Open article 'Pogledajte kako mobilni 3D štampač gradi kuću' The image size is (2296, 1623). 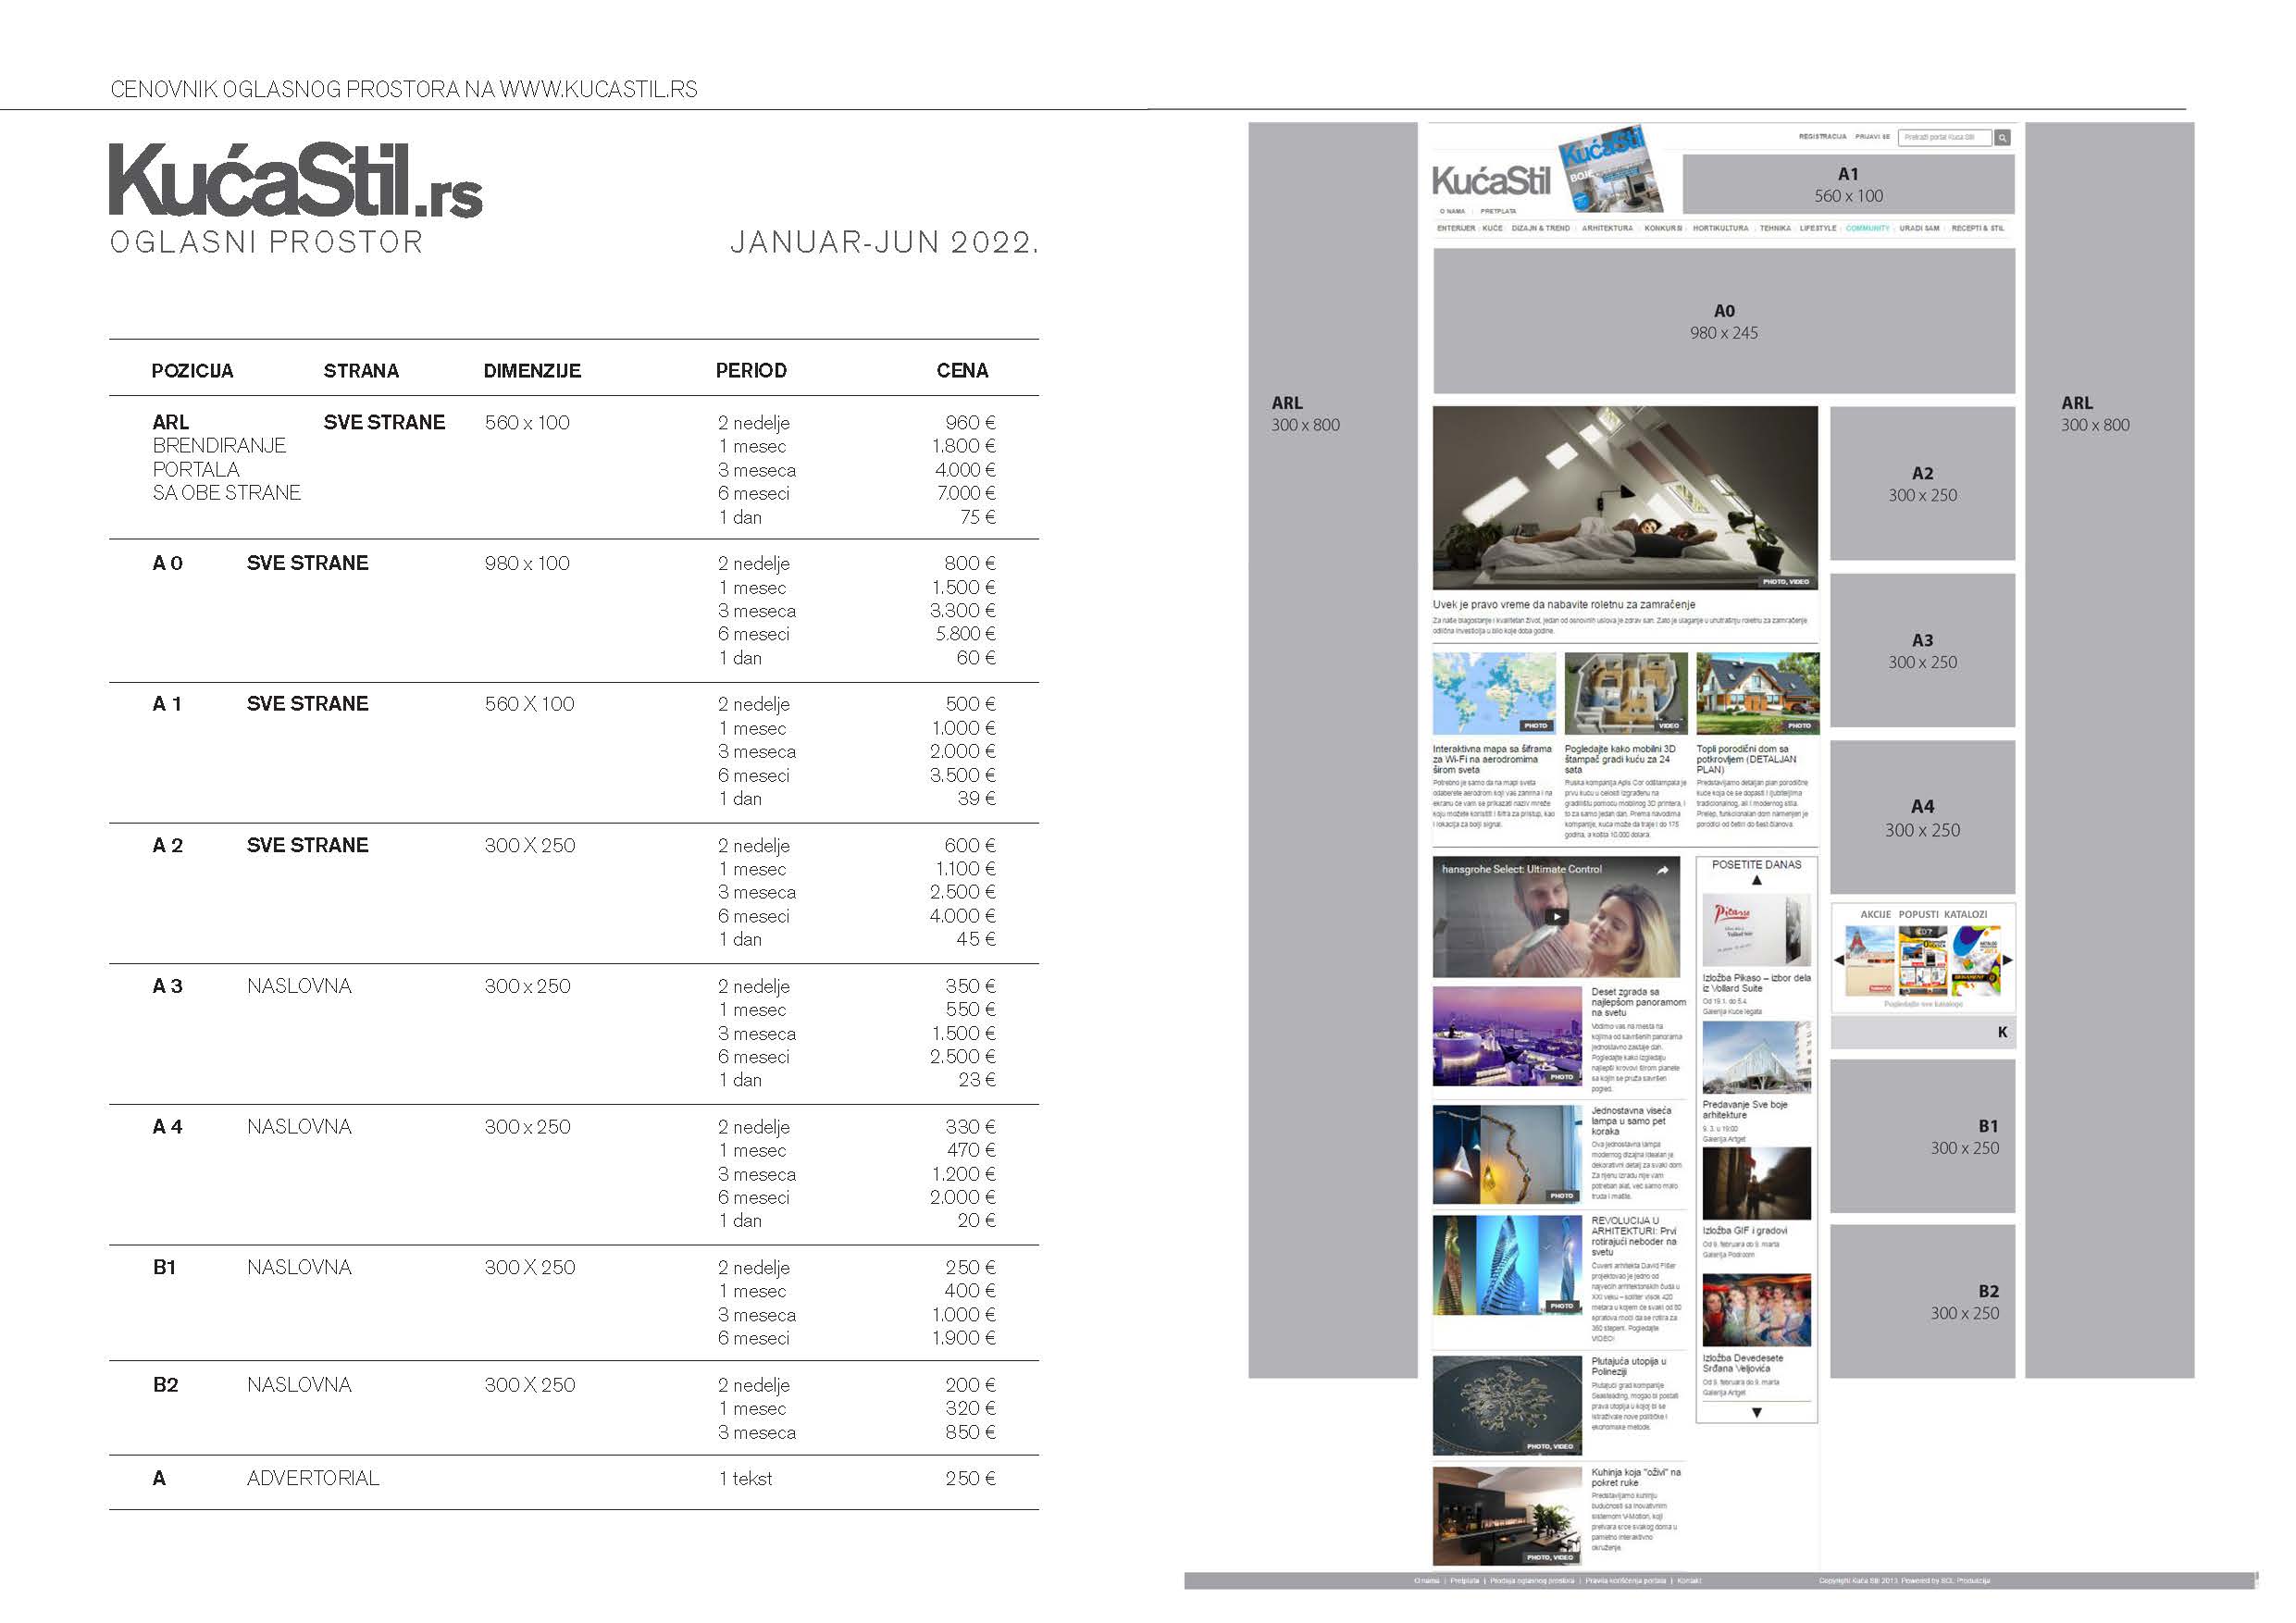pos(1620,759)
